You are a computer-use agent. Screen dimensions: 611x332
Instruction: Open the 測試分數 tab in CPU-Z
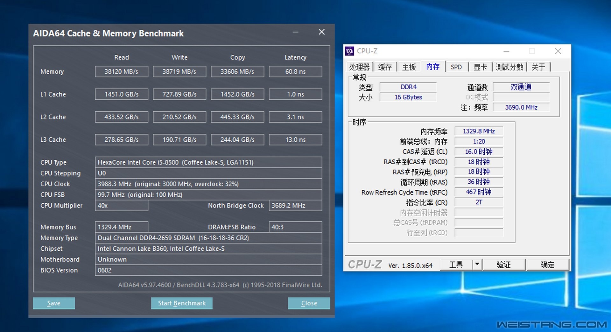tap(509, 67)
